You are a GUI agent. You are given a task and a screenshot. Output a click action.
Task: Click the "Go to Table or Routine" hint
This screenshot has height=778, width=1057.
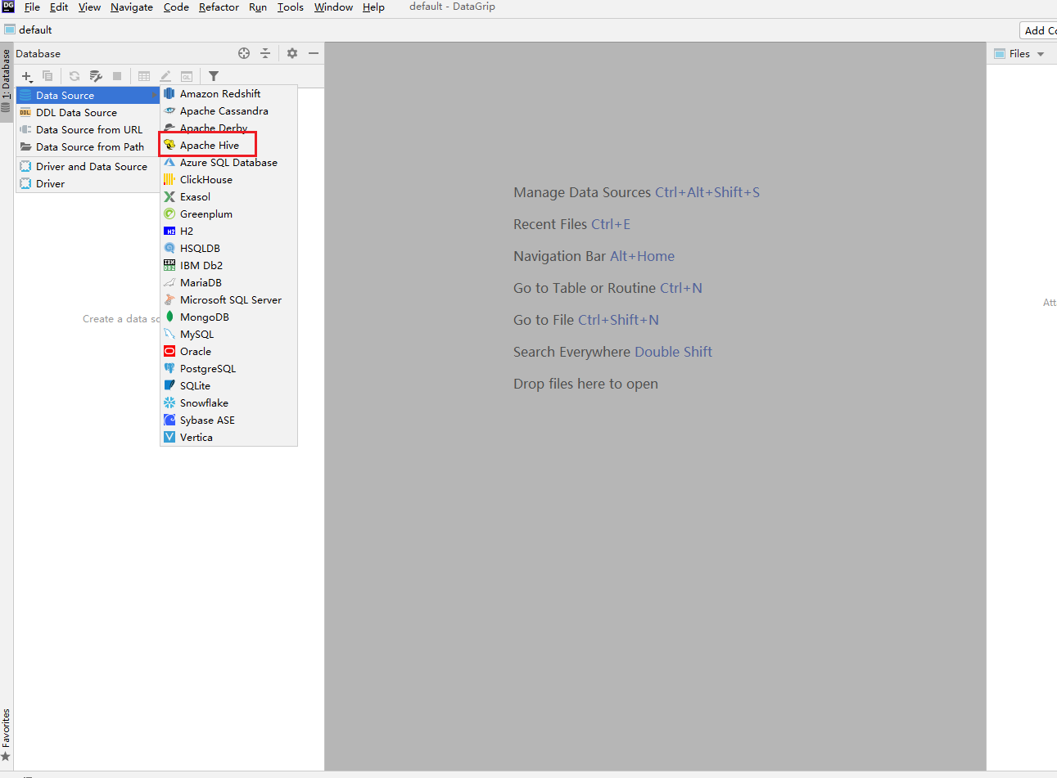coord(585,288)
